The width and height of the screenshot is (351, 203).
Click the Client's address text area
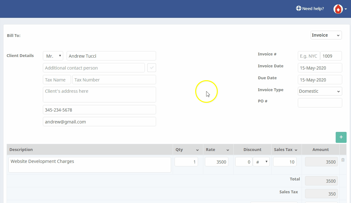pyautogui.click(x=99, y=95)
